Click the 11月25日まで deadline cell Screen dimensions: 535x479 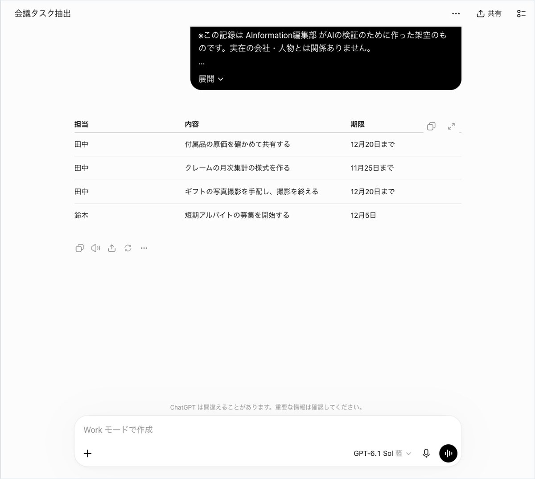pyautogui.click(x=372, y=168)
